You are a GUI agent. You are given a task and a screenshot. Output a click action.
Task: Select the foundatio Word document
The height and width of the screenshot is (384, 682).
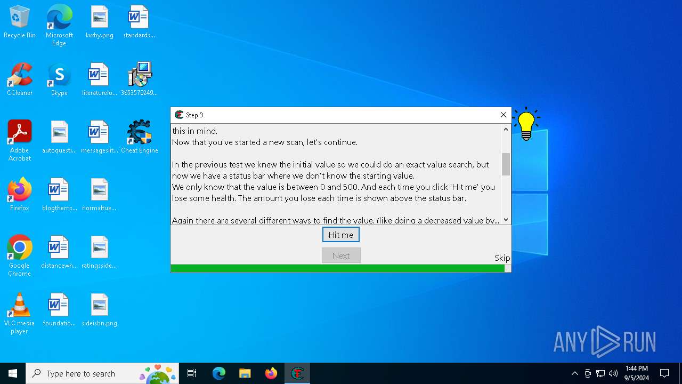[59, 310]
